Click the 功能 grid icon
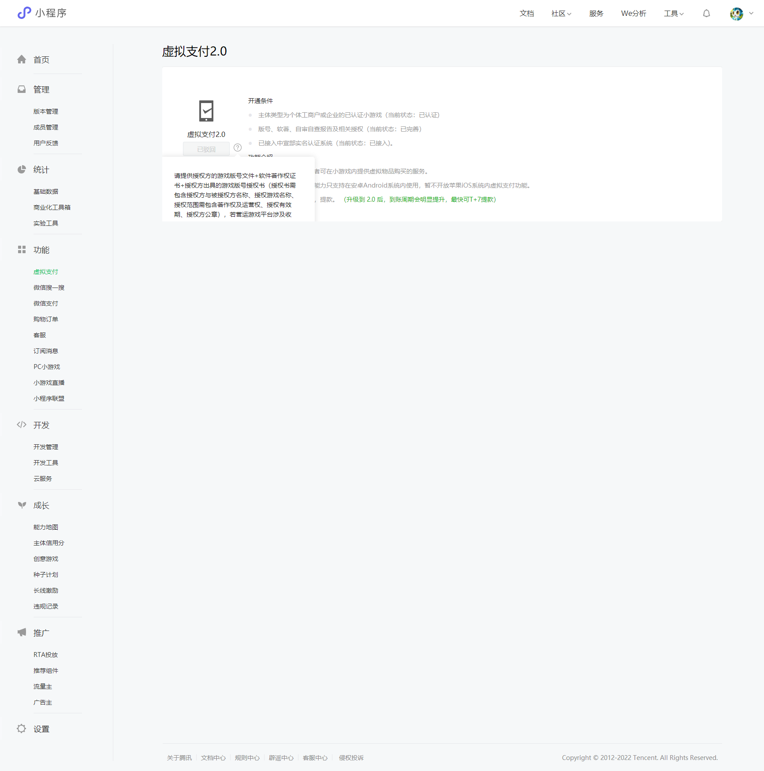The width and height of the screenshot is (764, 771). 22,250
